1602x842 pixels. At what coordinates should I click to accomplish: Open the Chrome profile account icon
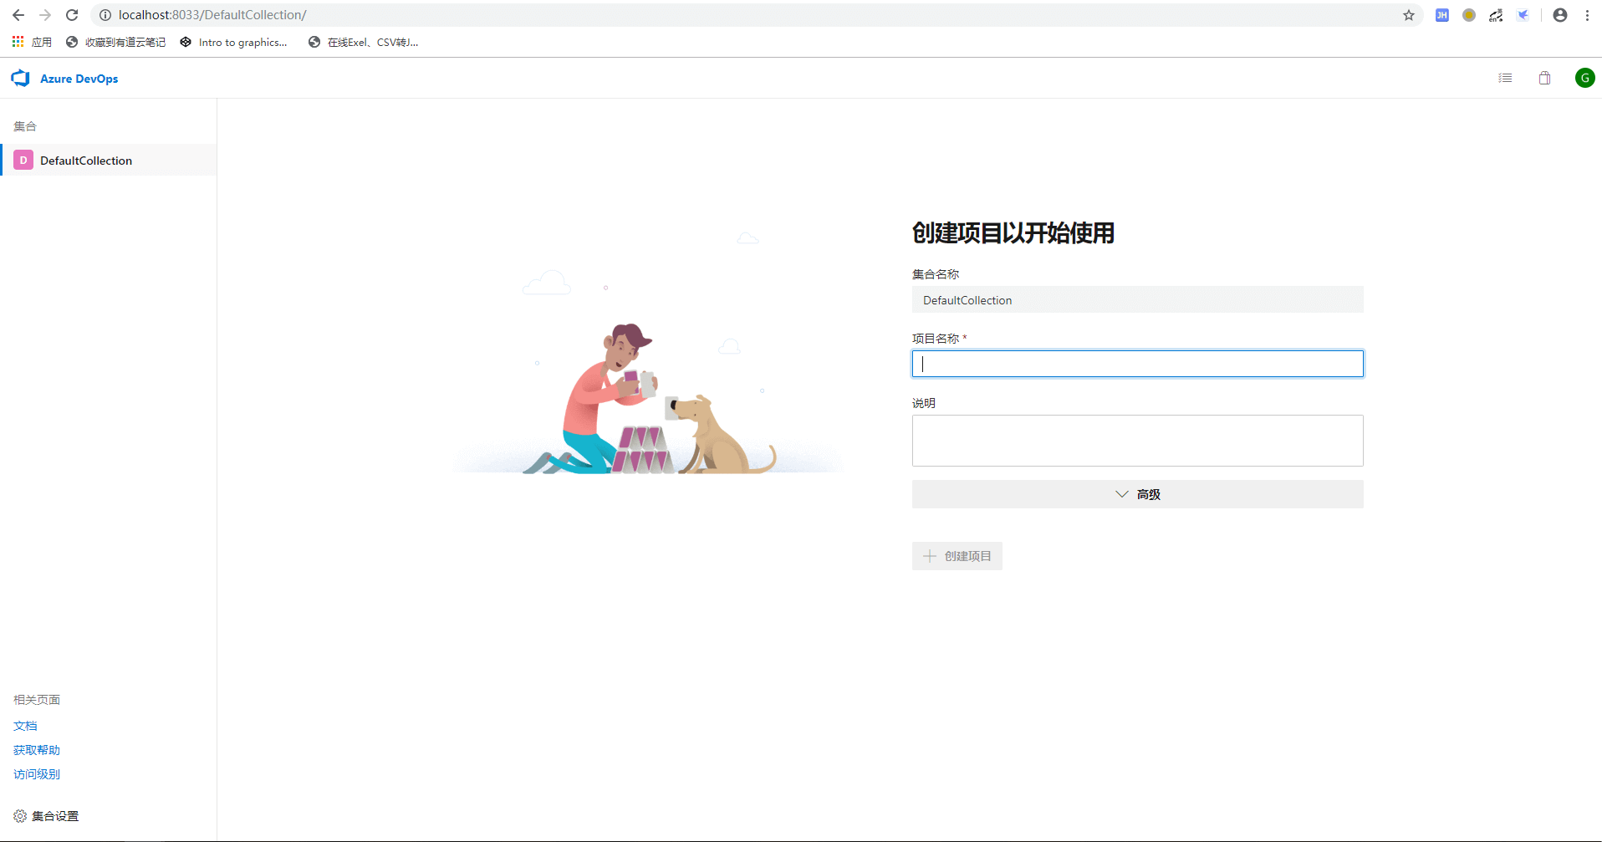1560,15
